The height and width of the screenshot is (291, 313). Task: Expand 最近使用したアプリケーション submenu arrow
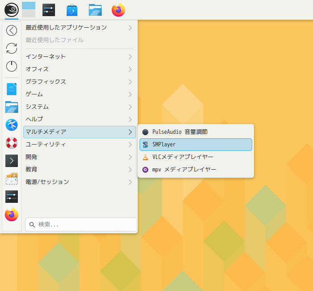click(x=130, y=28)
